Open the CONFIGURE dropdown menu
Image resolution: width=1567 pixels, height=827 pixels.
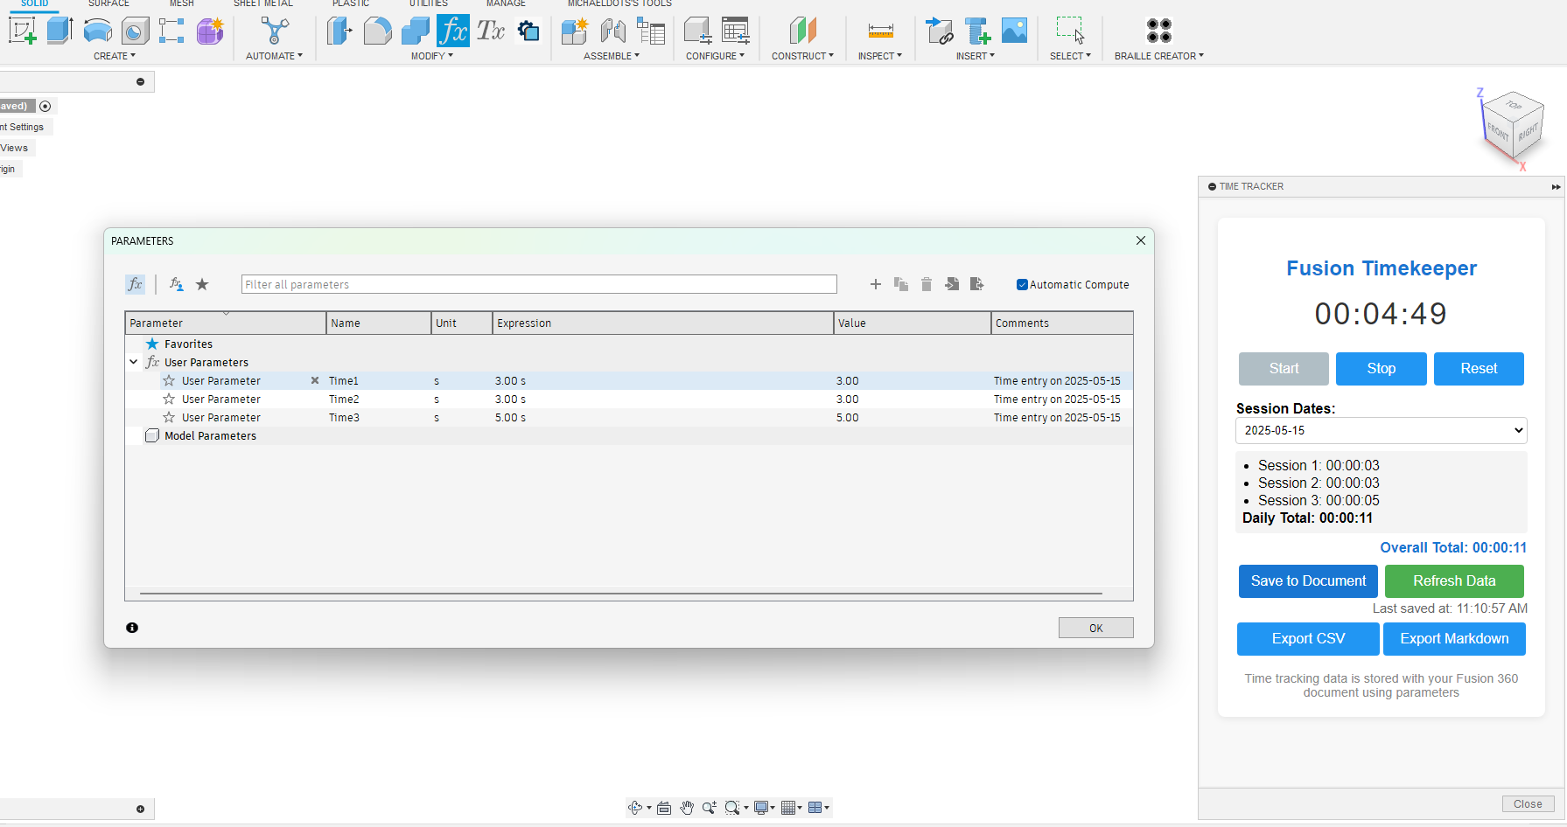[715, 56]
